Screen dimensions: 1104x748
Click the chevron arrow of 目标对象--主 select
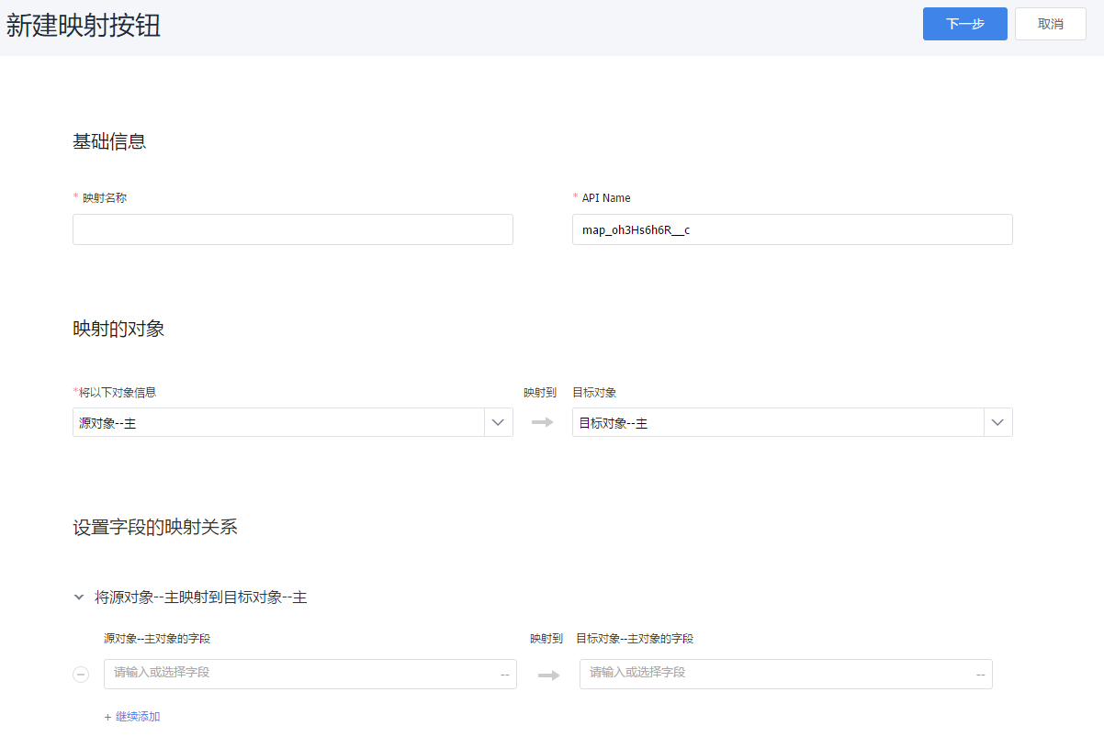coord(998,422)
